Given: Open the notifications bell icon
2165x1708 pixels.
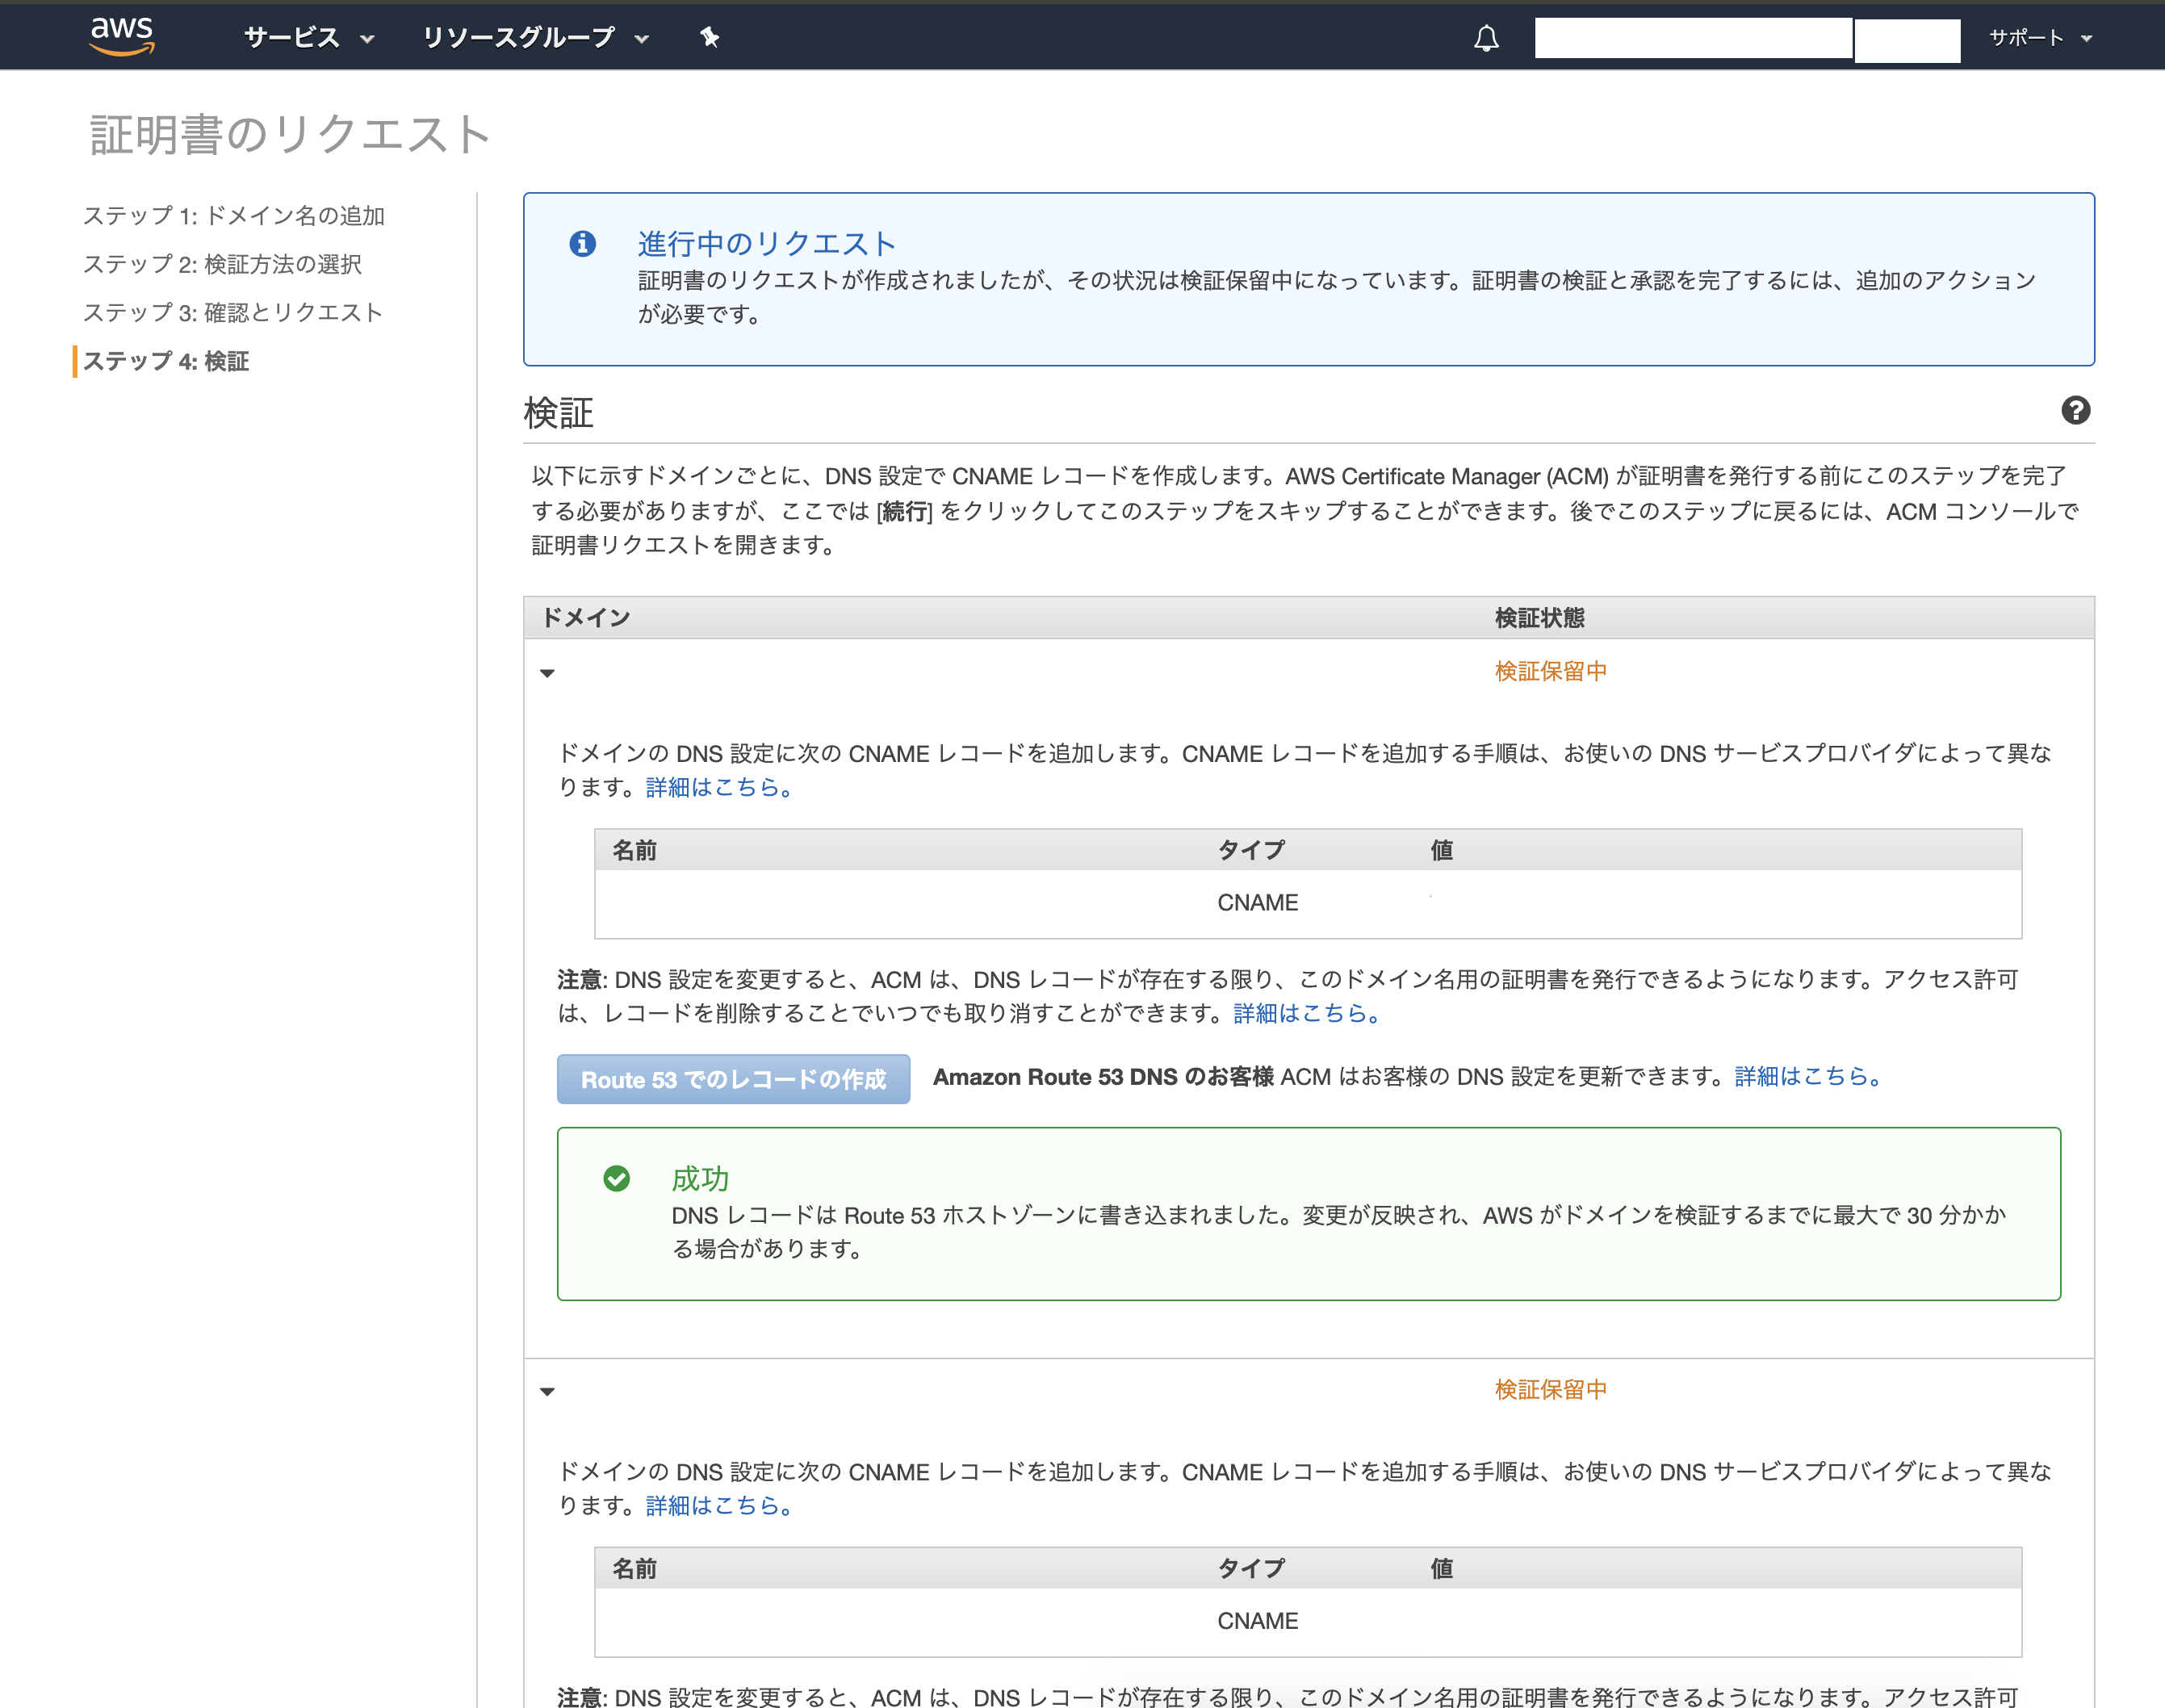Looking at the screenshot, I should [x=1487, y=37].
